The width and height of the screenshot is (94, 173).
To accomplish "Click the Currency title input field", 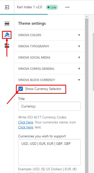I will 49,106.
